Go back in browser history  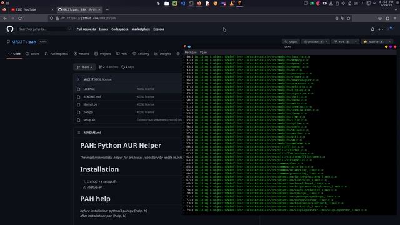(x=5, y=18)
